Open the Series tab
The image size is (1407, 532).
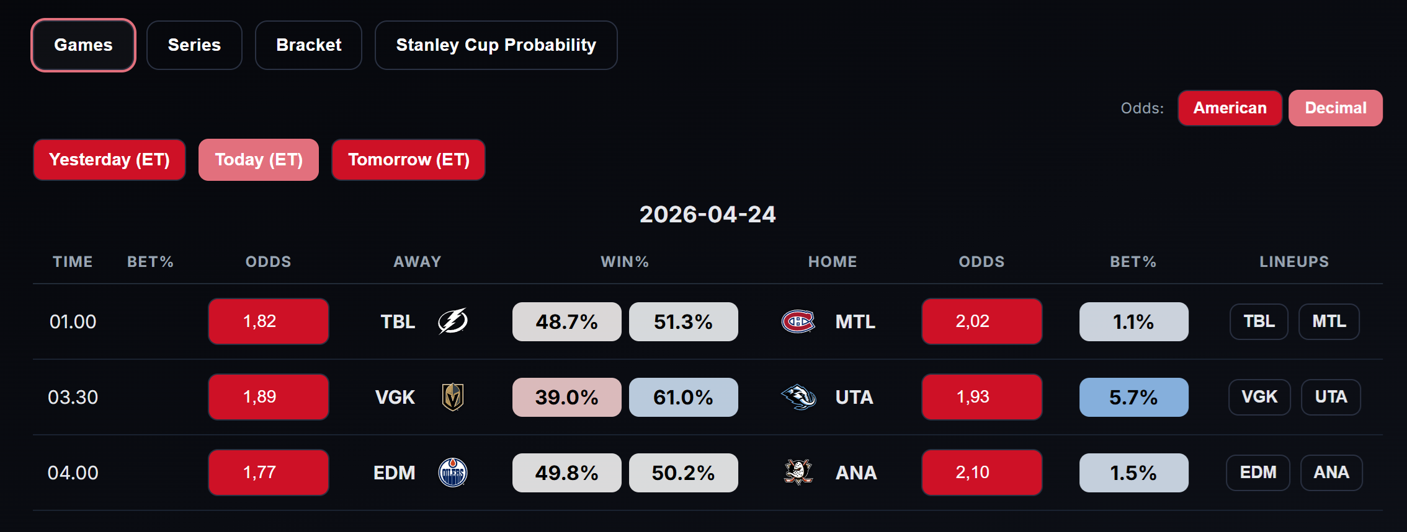pyautogui.click(x=194, y=45)
